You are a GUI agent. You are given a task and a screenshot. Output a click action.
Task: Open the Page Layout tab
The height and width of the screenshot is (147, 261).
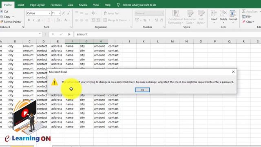[x=37, y=5]
